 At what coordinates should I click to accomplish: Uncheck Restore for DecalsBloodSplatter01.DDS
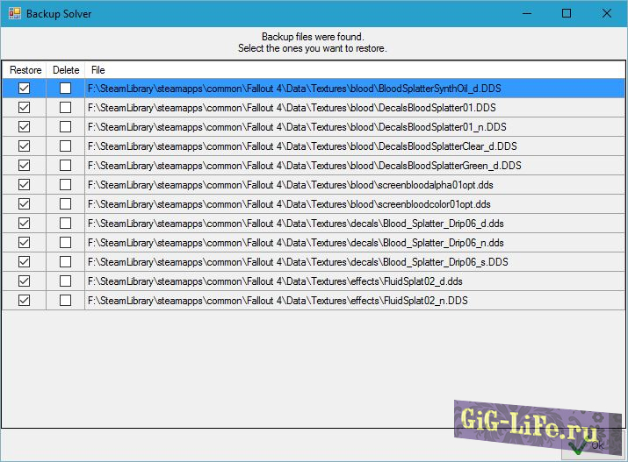tap(24, 107)
